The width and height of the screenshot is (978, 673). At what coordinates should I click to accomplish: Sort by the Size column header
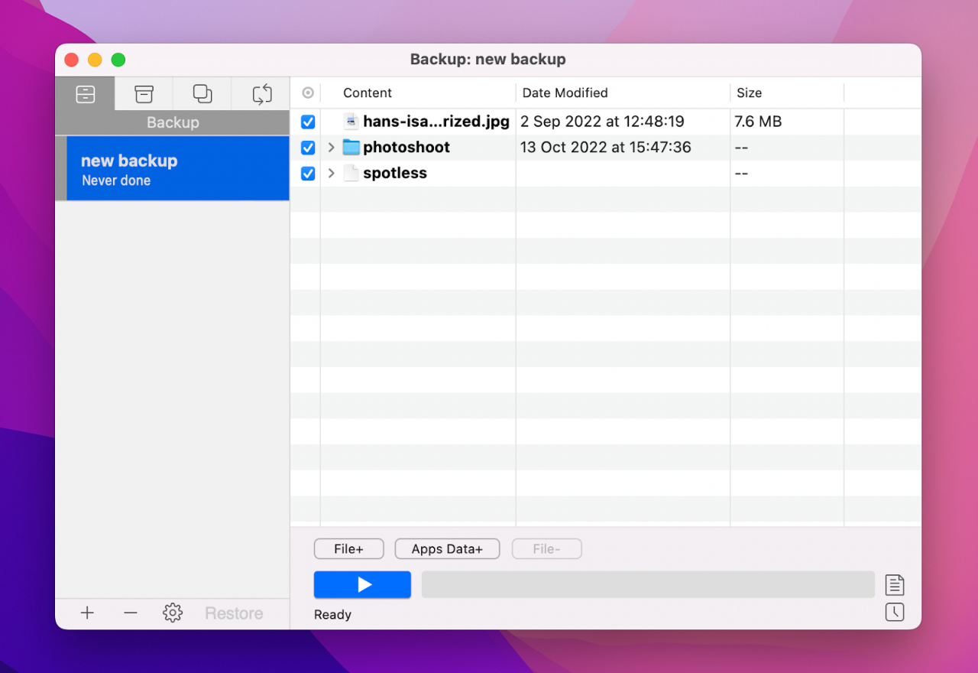point(750,93)
